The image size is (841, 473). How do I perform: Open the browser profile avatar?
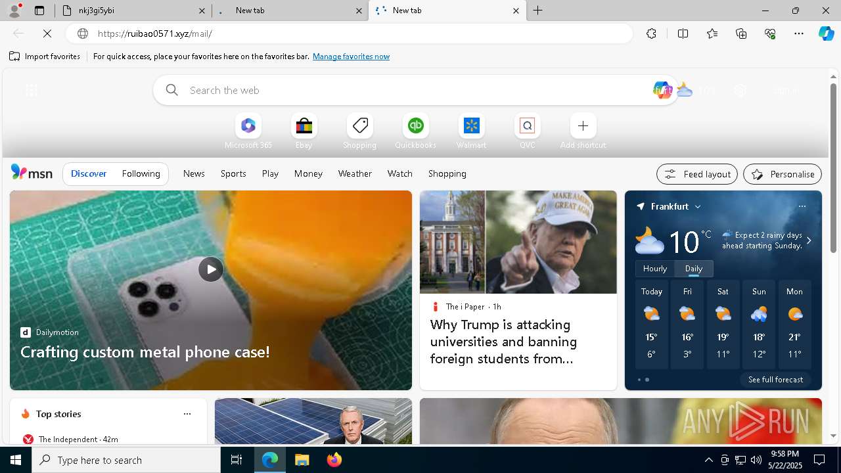[x=14, y=10]
